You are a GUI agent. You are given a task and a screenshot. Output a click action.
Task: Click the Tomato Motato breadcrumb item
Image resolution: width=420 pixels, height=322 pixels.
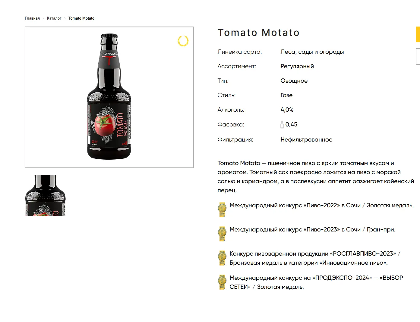click(x=81, y=18)
